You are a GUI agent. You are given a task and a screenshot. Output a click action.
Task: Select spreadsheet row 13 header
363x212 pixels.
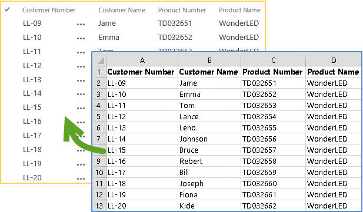(99, 206)
